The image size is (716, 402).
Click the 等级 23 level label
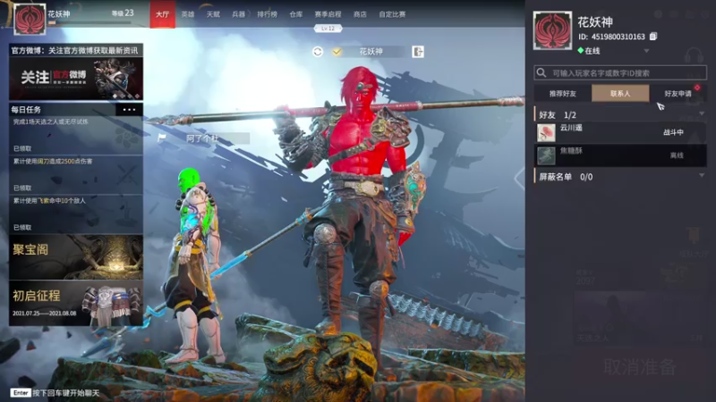123,13
